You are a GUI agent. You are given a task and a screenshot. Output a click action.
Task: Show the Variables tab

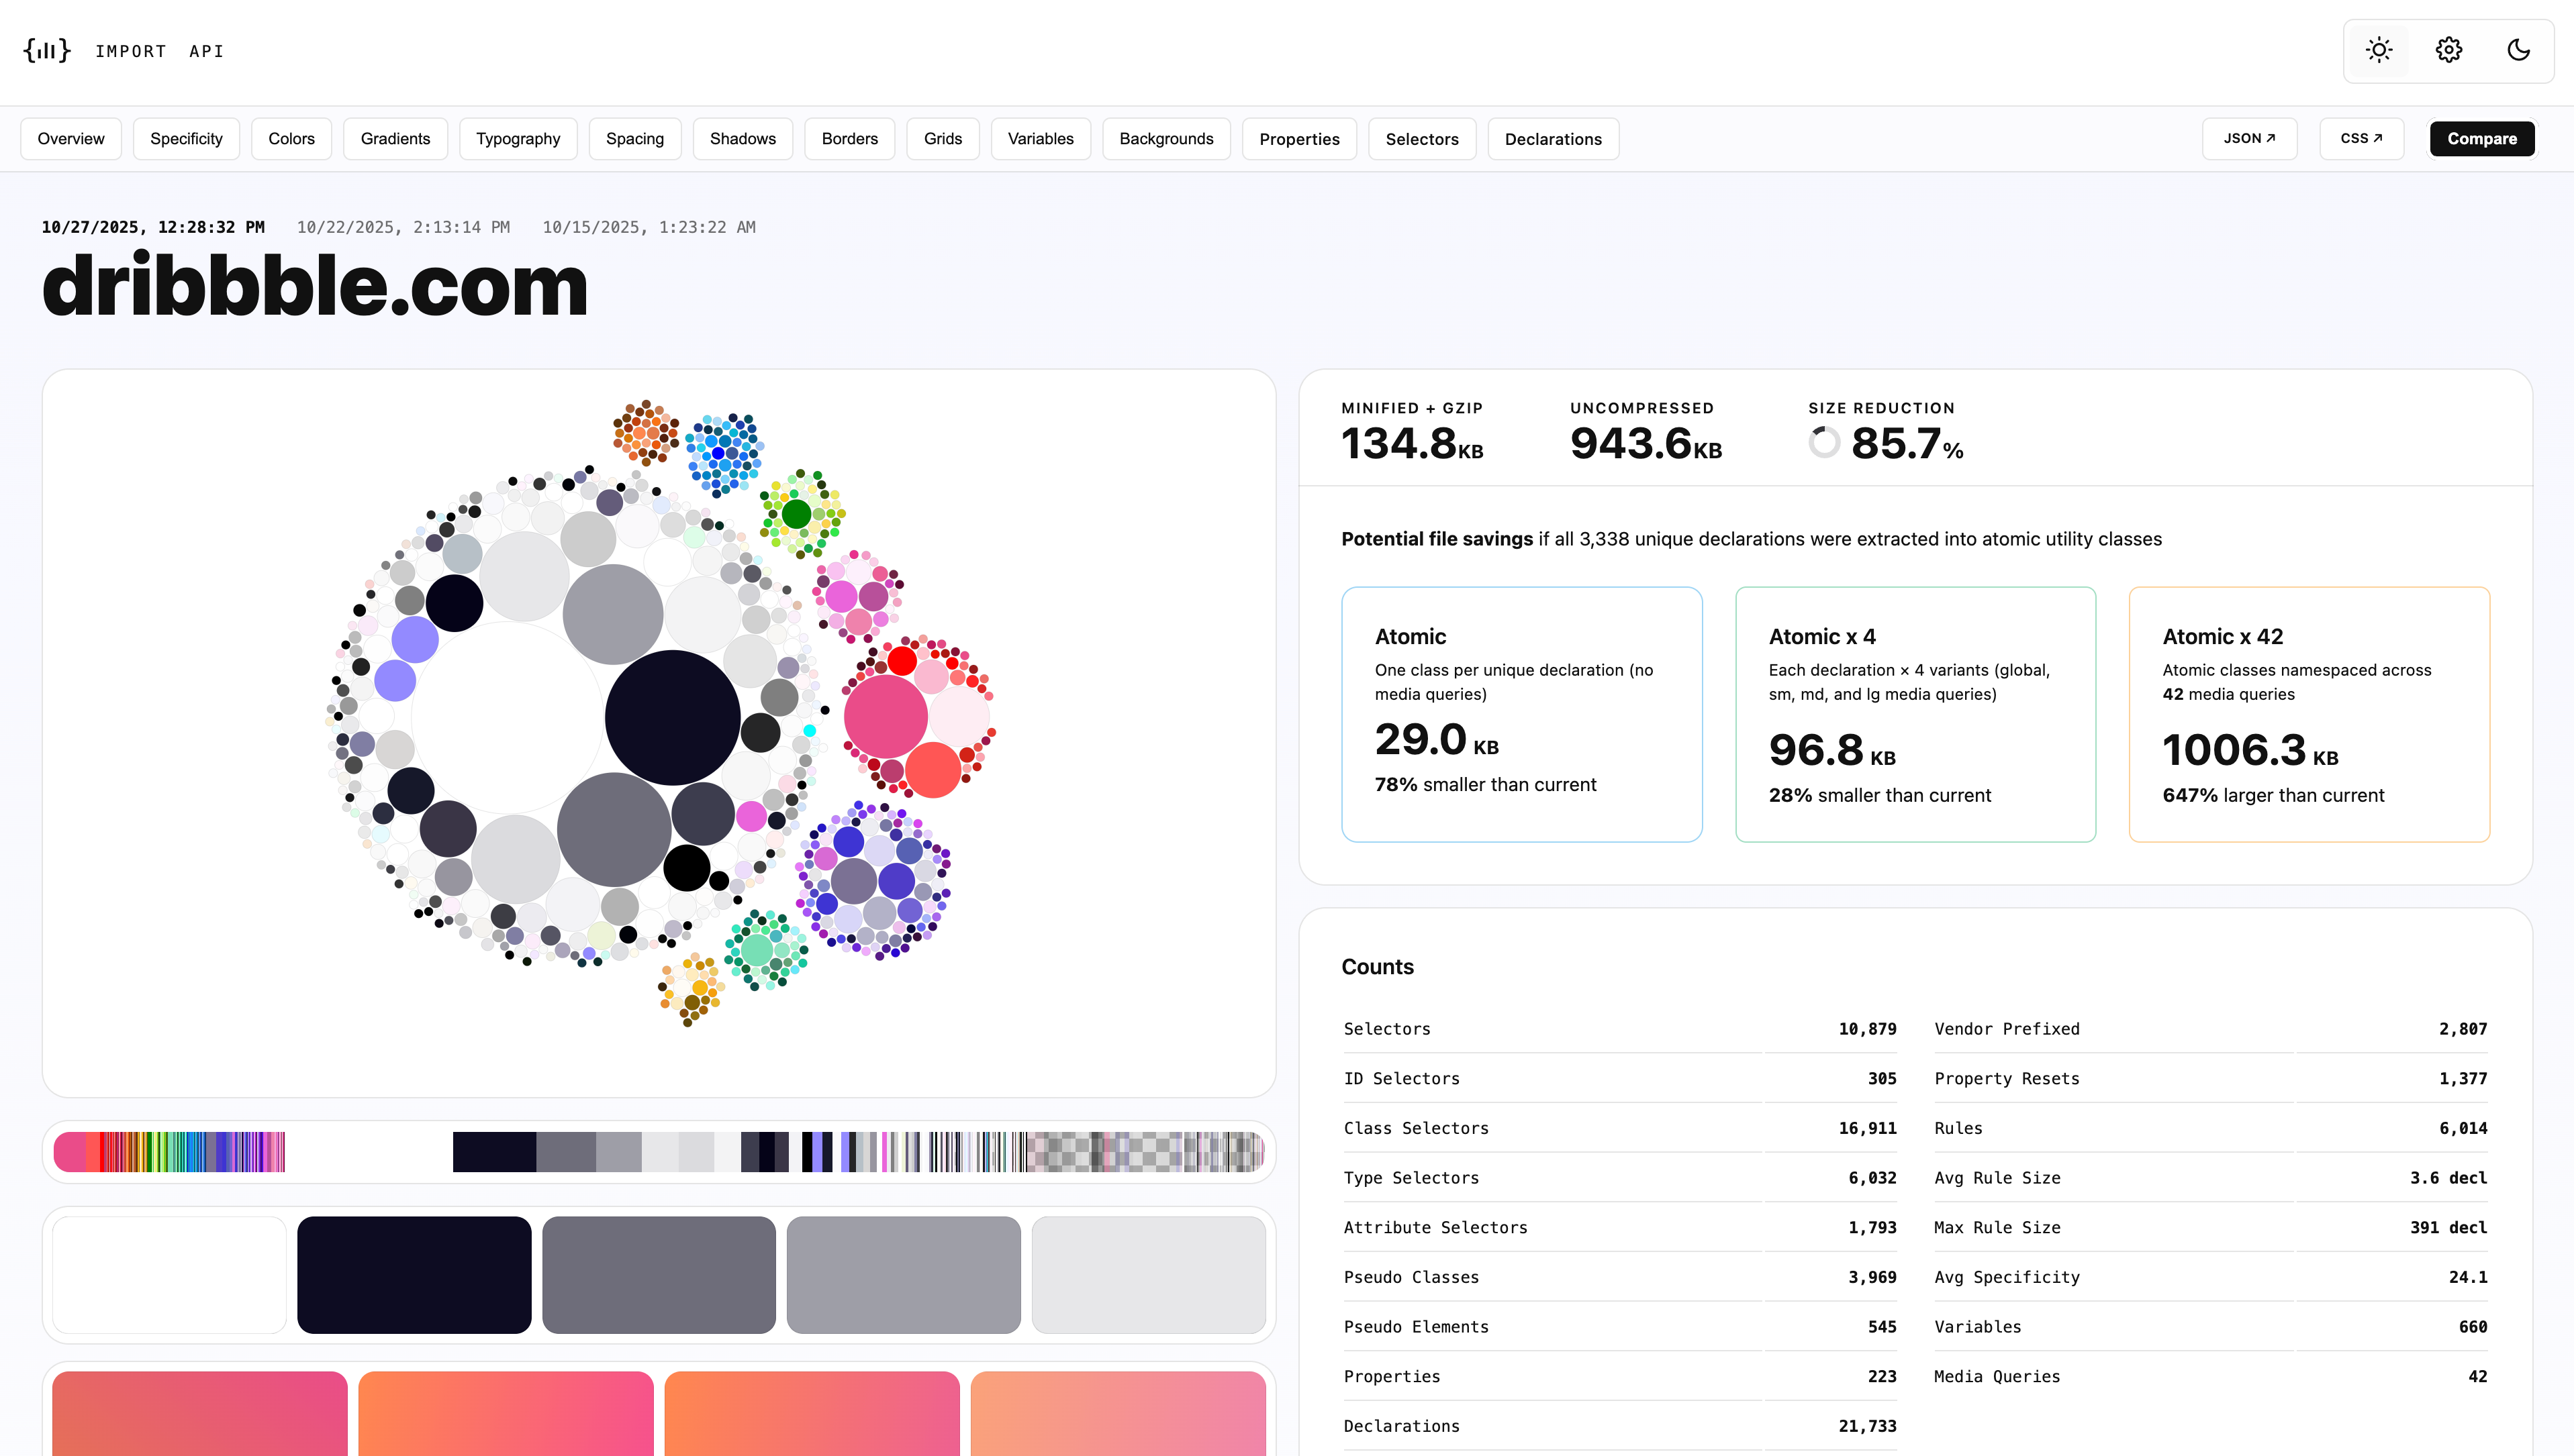click(x=1041, y=139)
